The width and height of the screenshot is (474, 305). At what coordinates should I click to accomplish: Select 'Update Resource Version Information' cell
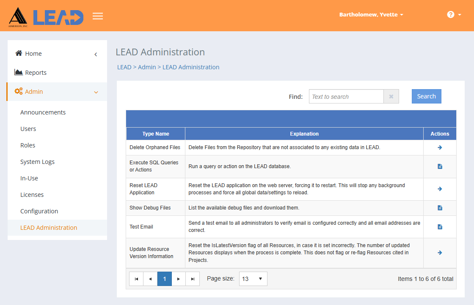tap(156, 253)
